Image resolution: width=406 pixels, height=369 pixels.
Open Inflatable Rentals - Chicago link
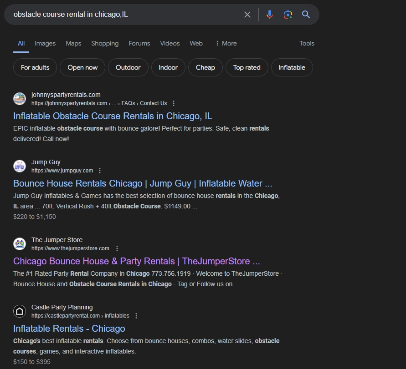click(x=69, y=329)
